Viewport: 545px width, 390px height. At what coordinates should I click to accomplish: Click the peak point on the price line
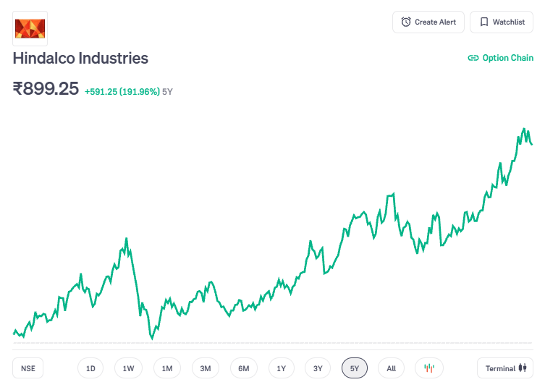click(524, 129)
